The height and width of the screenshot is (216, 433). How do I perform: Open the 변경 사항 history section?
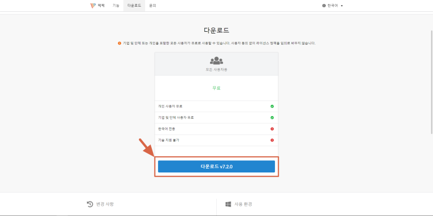100,204
